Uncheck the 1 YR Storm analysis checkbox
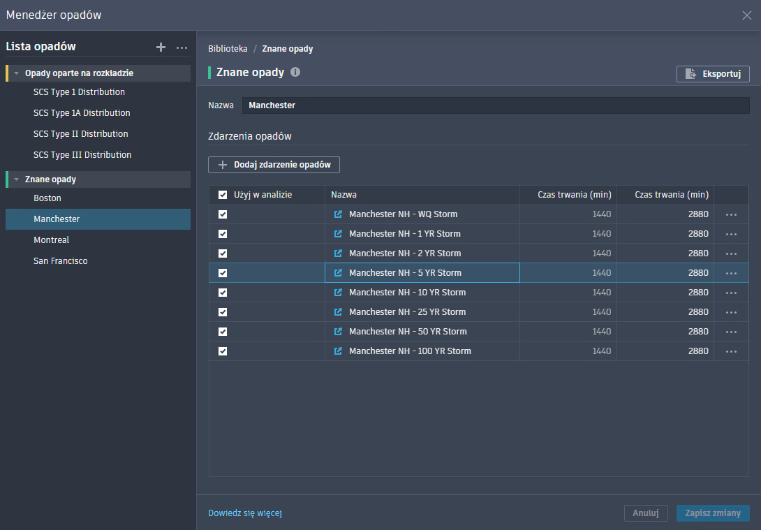 223,234
